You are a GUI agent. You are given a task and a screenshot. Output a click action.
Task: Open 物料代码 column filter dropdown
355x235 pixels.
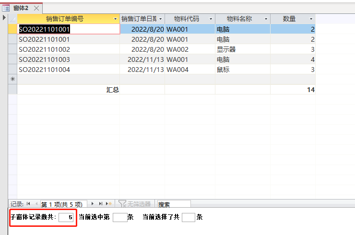(x=211, y=19)
